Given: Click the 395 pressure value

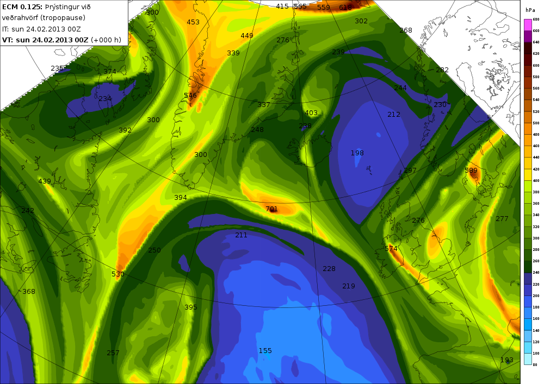Looking at the screenshot, I should tap(191, 307).
